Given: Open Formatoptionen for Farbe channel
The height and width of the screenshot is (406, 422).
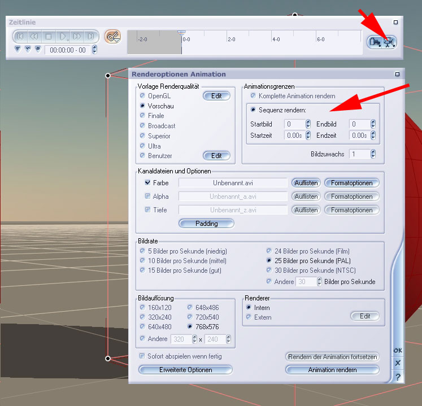Looking at the screenshot, I should tap(352, 183).
